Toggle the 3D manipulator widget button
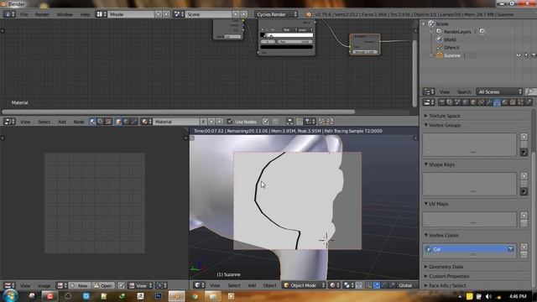 click(x=369, y=285)
